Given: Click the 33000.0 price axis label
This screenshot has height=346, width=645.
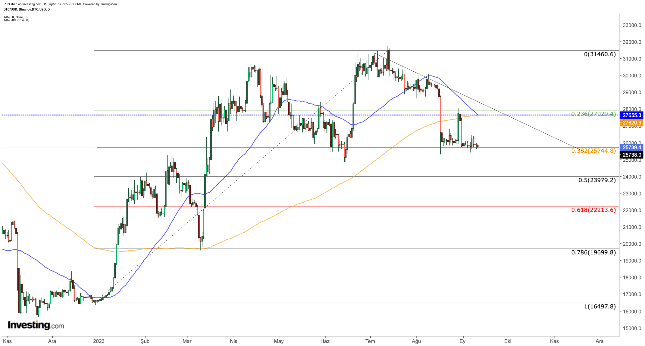Looking at the screenshot, I should point(632,25).
